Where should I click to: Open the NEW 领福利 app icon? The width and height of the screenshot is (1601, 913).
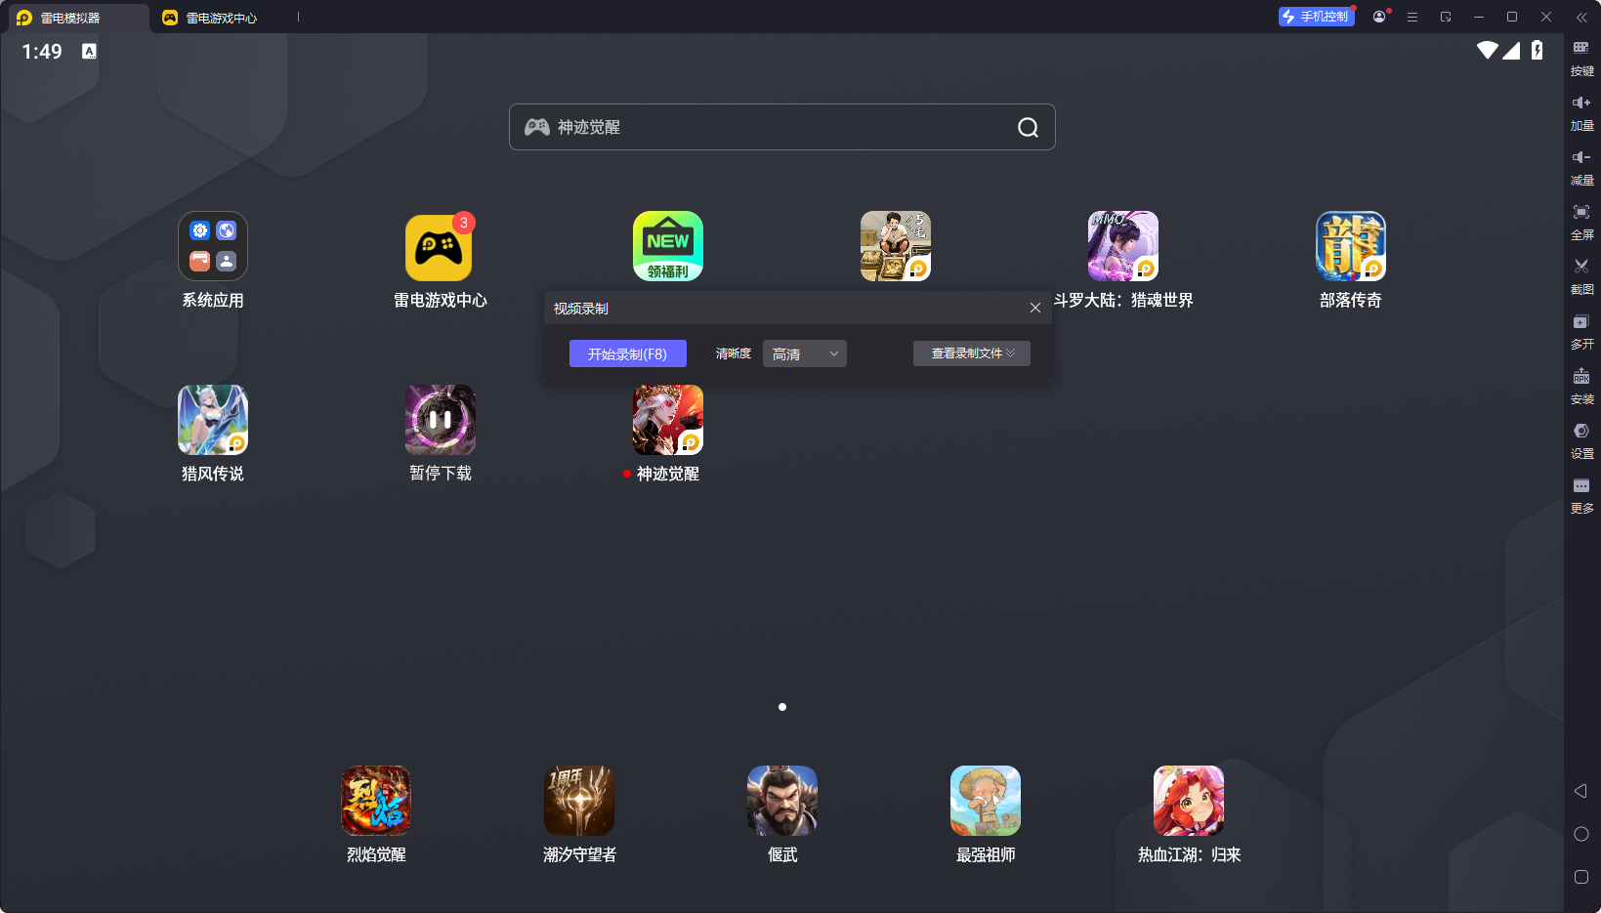coord(668,246)
